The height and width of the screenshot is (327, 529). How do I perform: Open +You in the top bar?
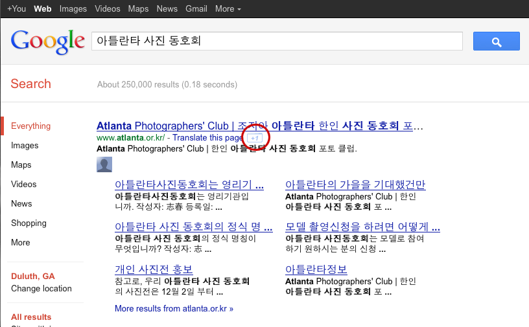click(x=17, y=8)
